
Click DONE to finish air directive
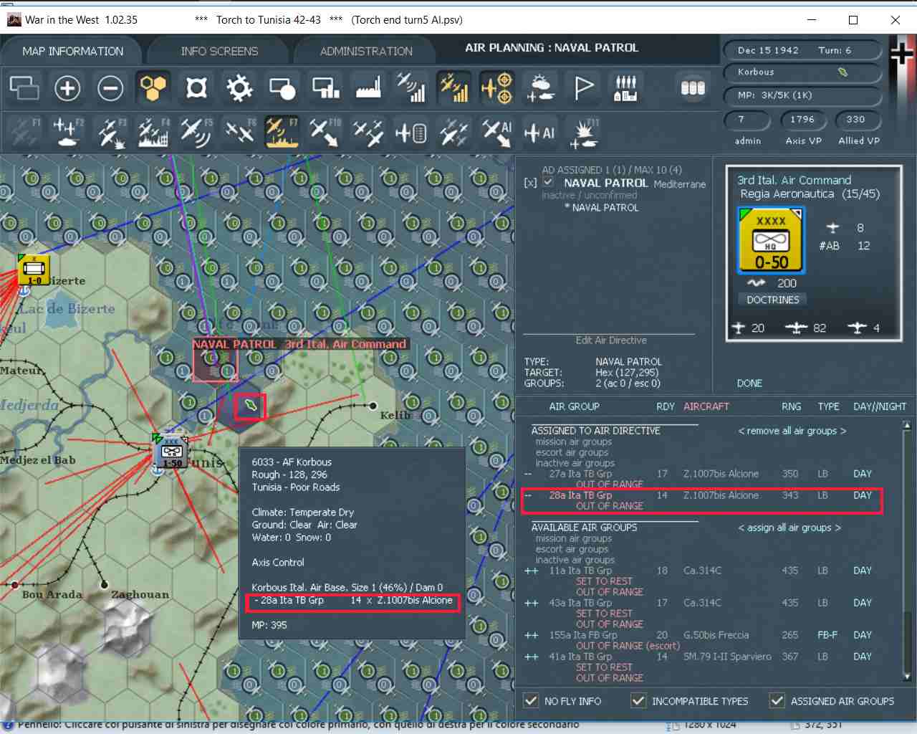pyautogui.click(x=749, y=383)
